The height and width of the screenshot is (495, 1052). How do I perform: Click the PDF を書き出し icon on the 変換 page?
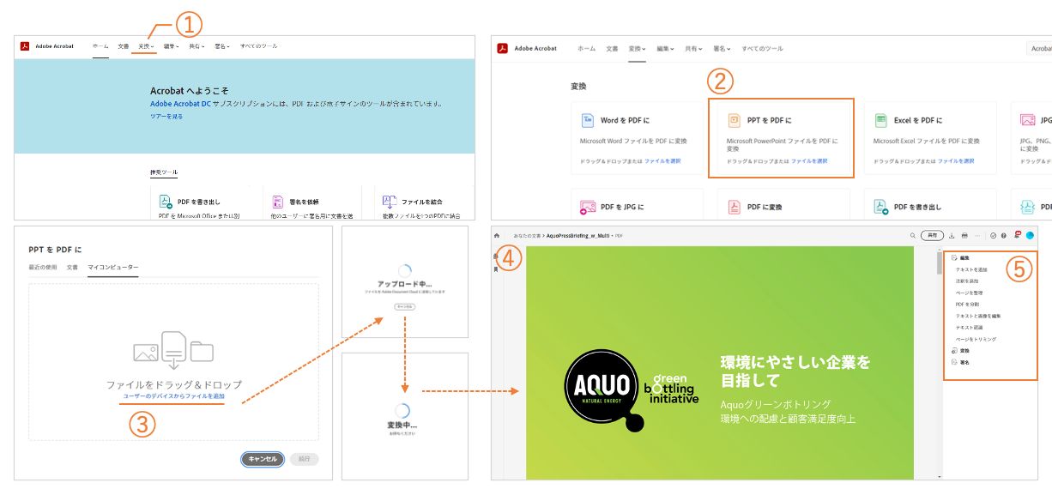[x=880, y=207]
